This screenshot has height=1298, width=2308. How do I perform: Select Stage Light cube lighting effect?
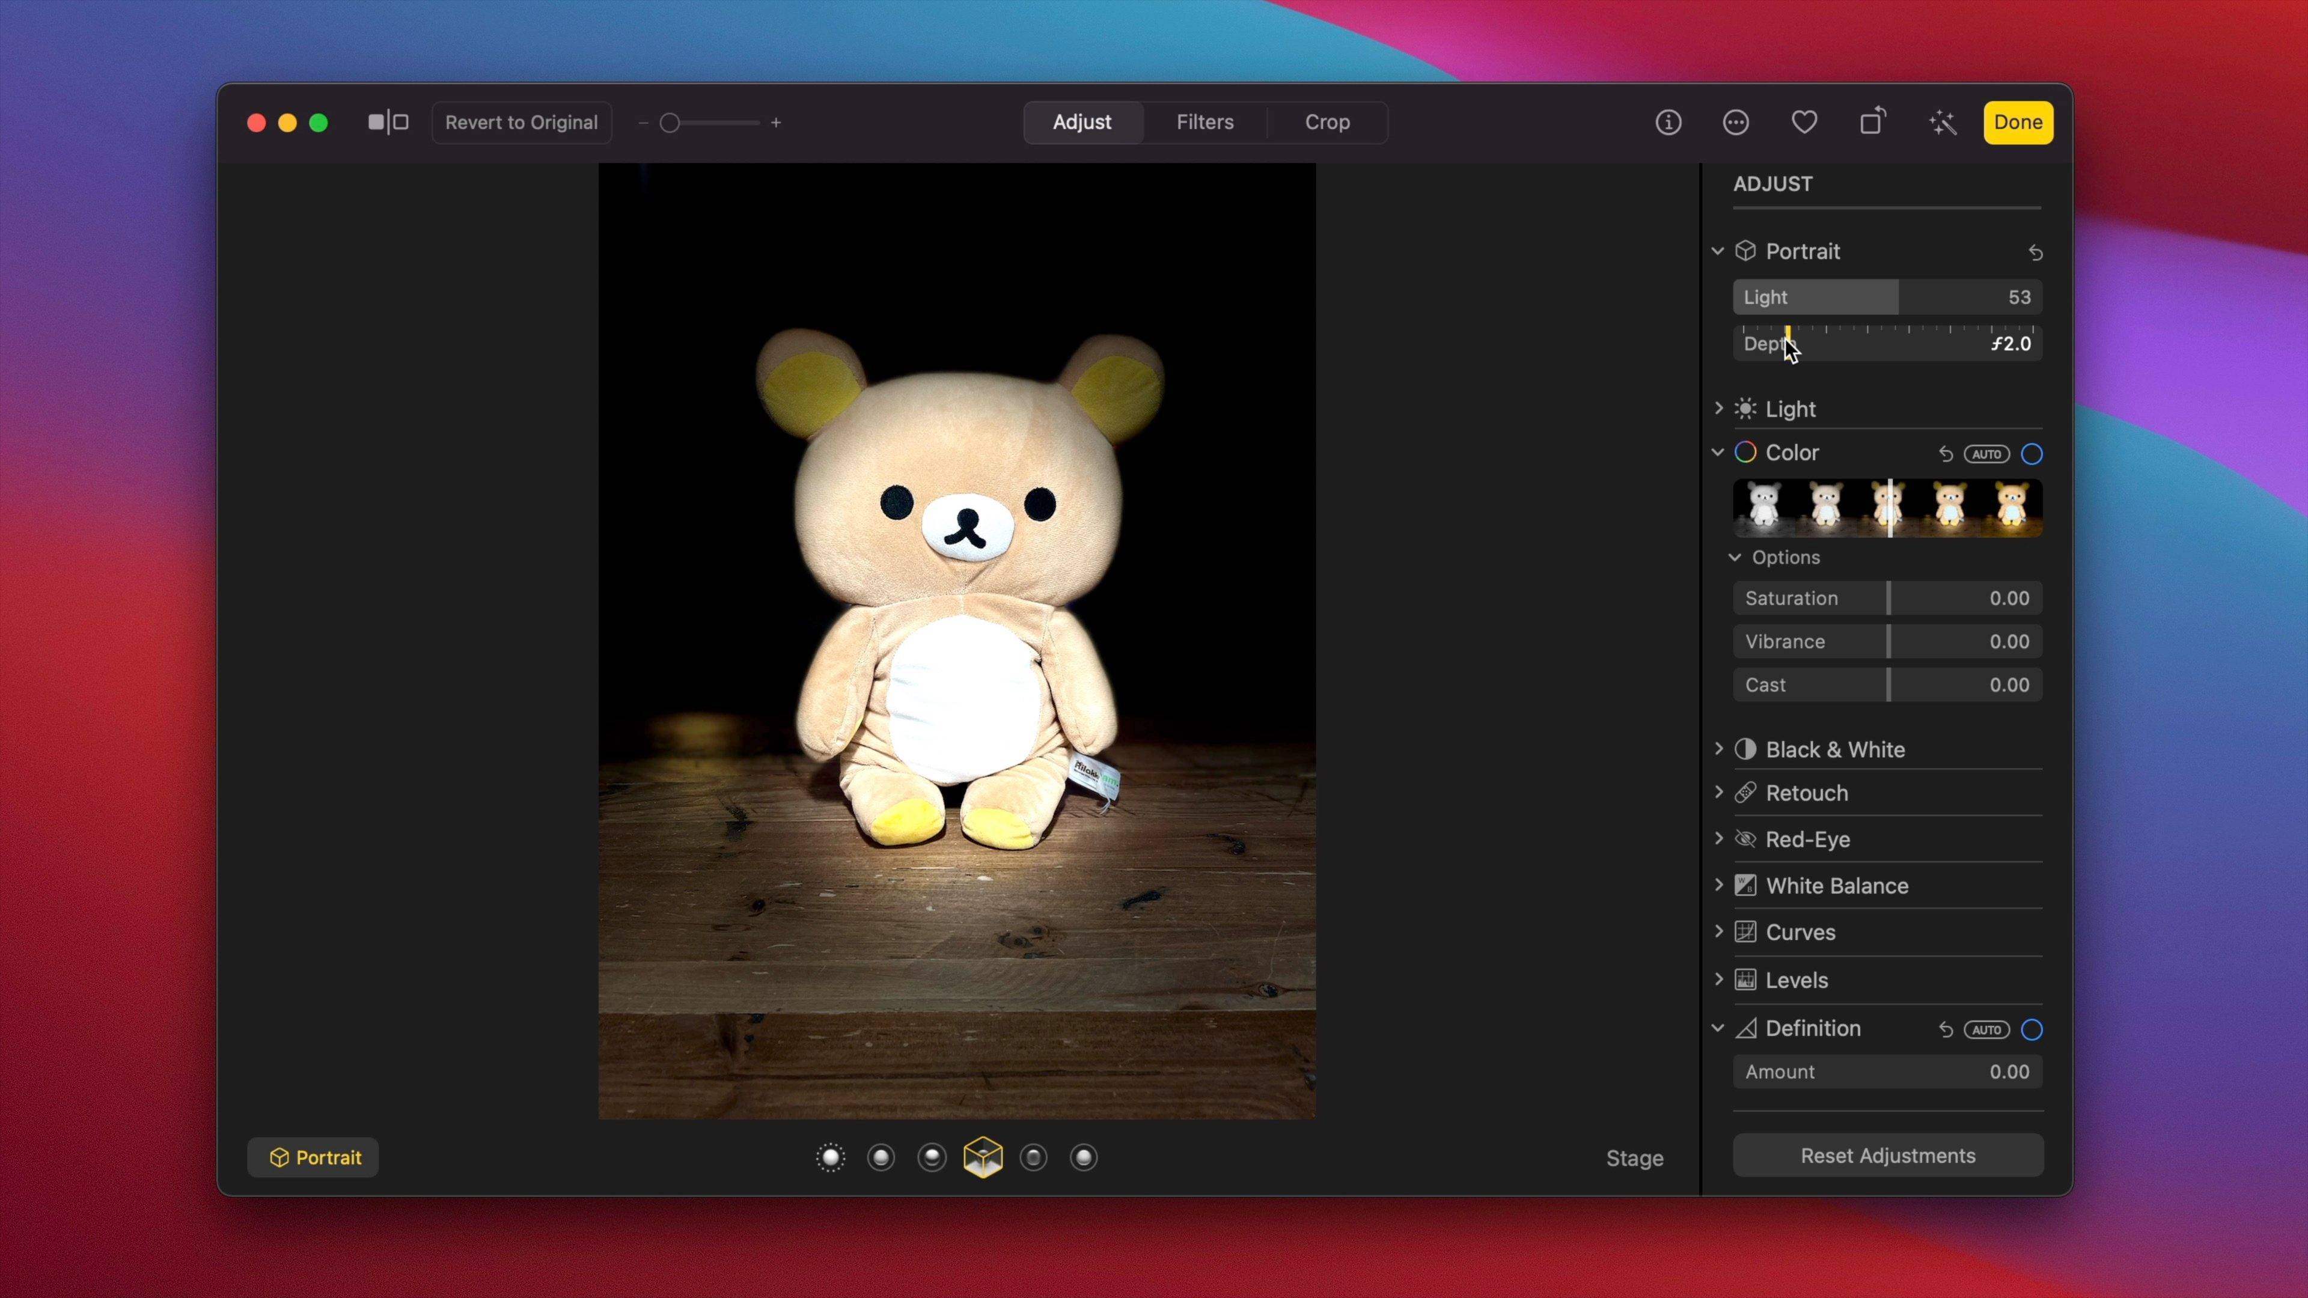coord(983,1157)
